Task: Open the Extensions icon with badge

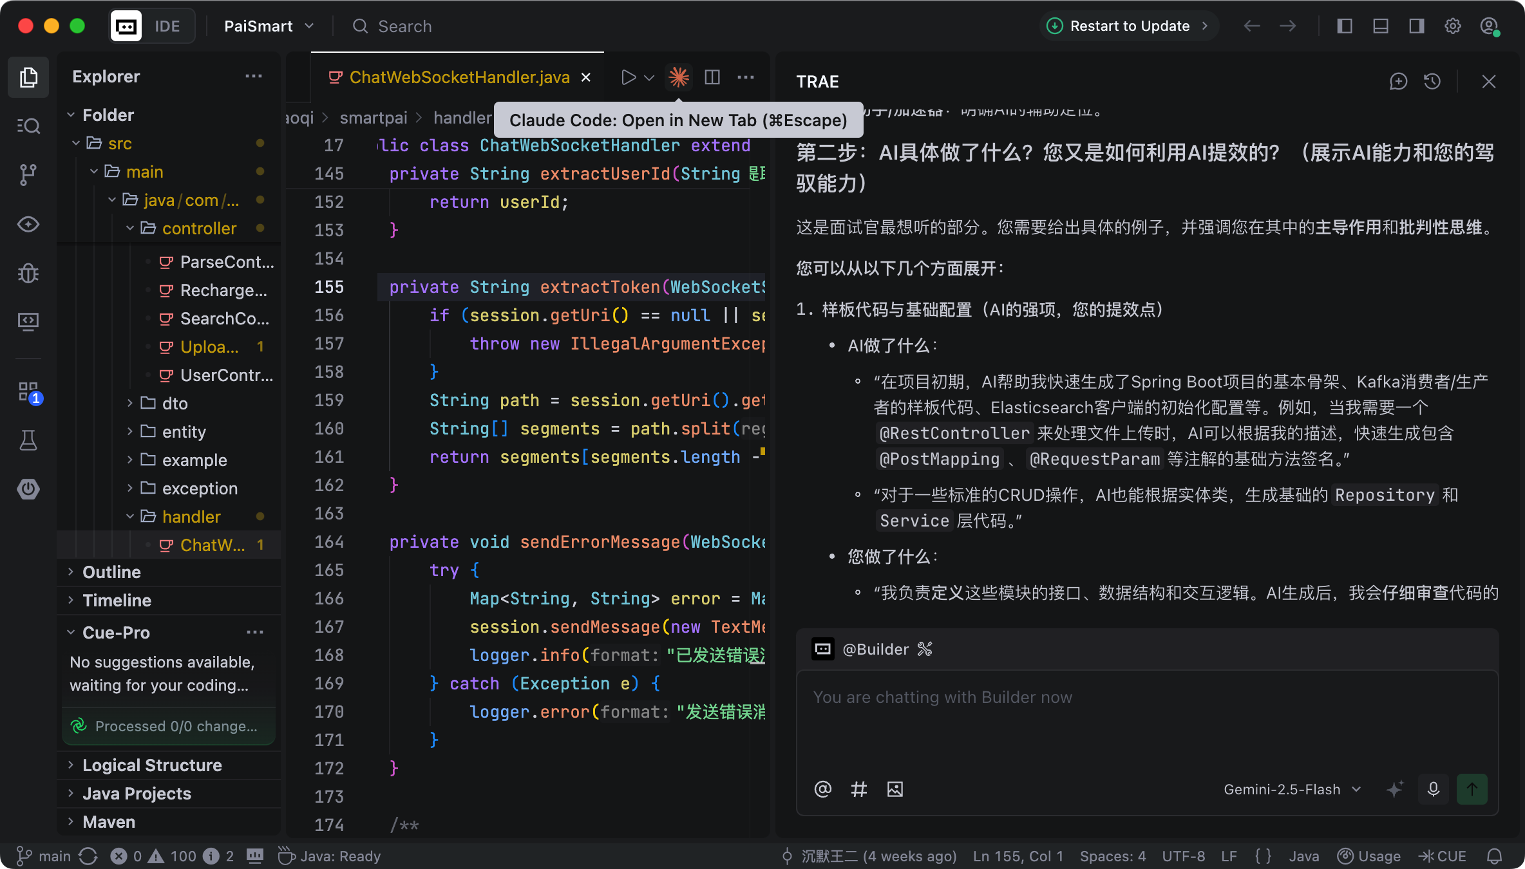Action: 28,391
